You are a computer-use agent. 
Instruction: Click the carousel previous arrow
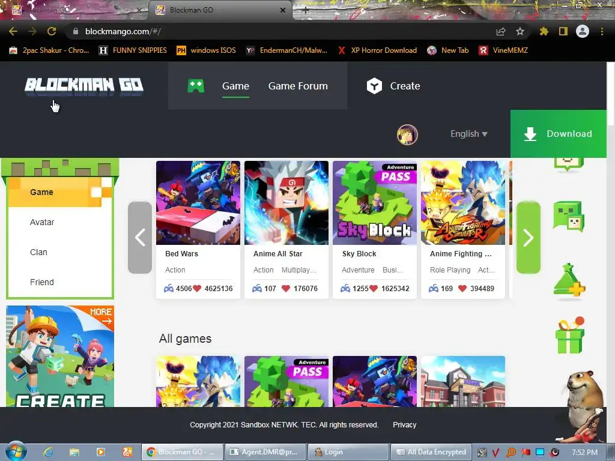coord(140,237)
